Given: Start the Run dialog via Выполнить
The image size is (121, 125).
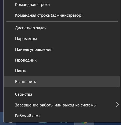Looking at the screenshot, I should [x=62, y=82].
